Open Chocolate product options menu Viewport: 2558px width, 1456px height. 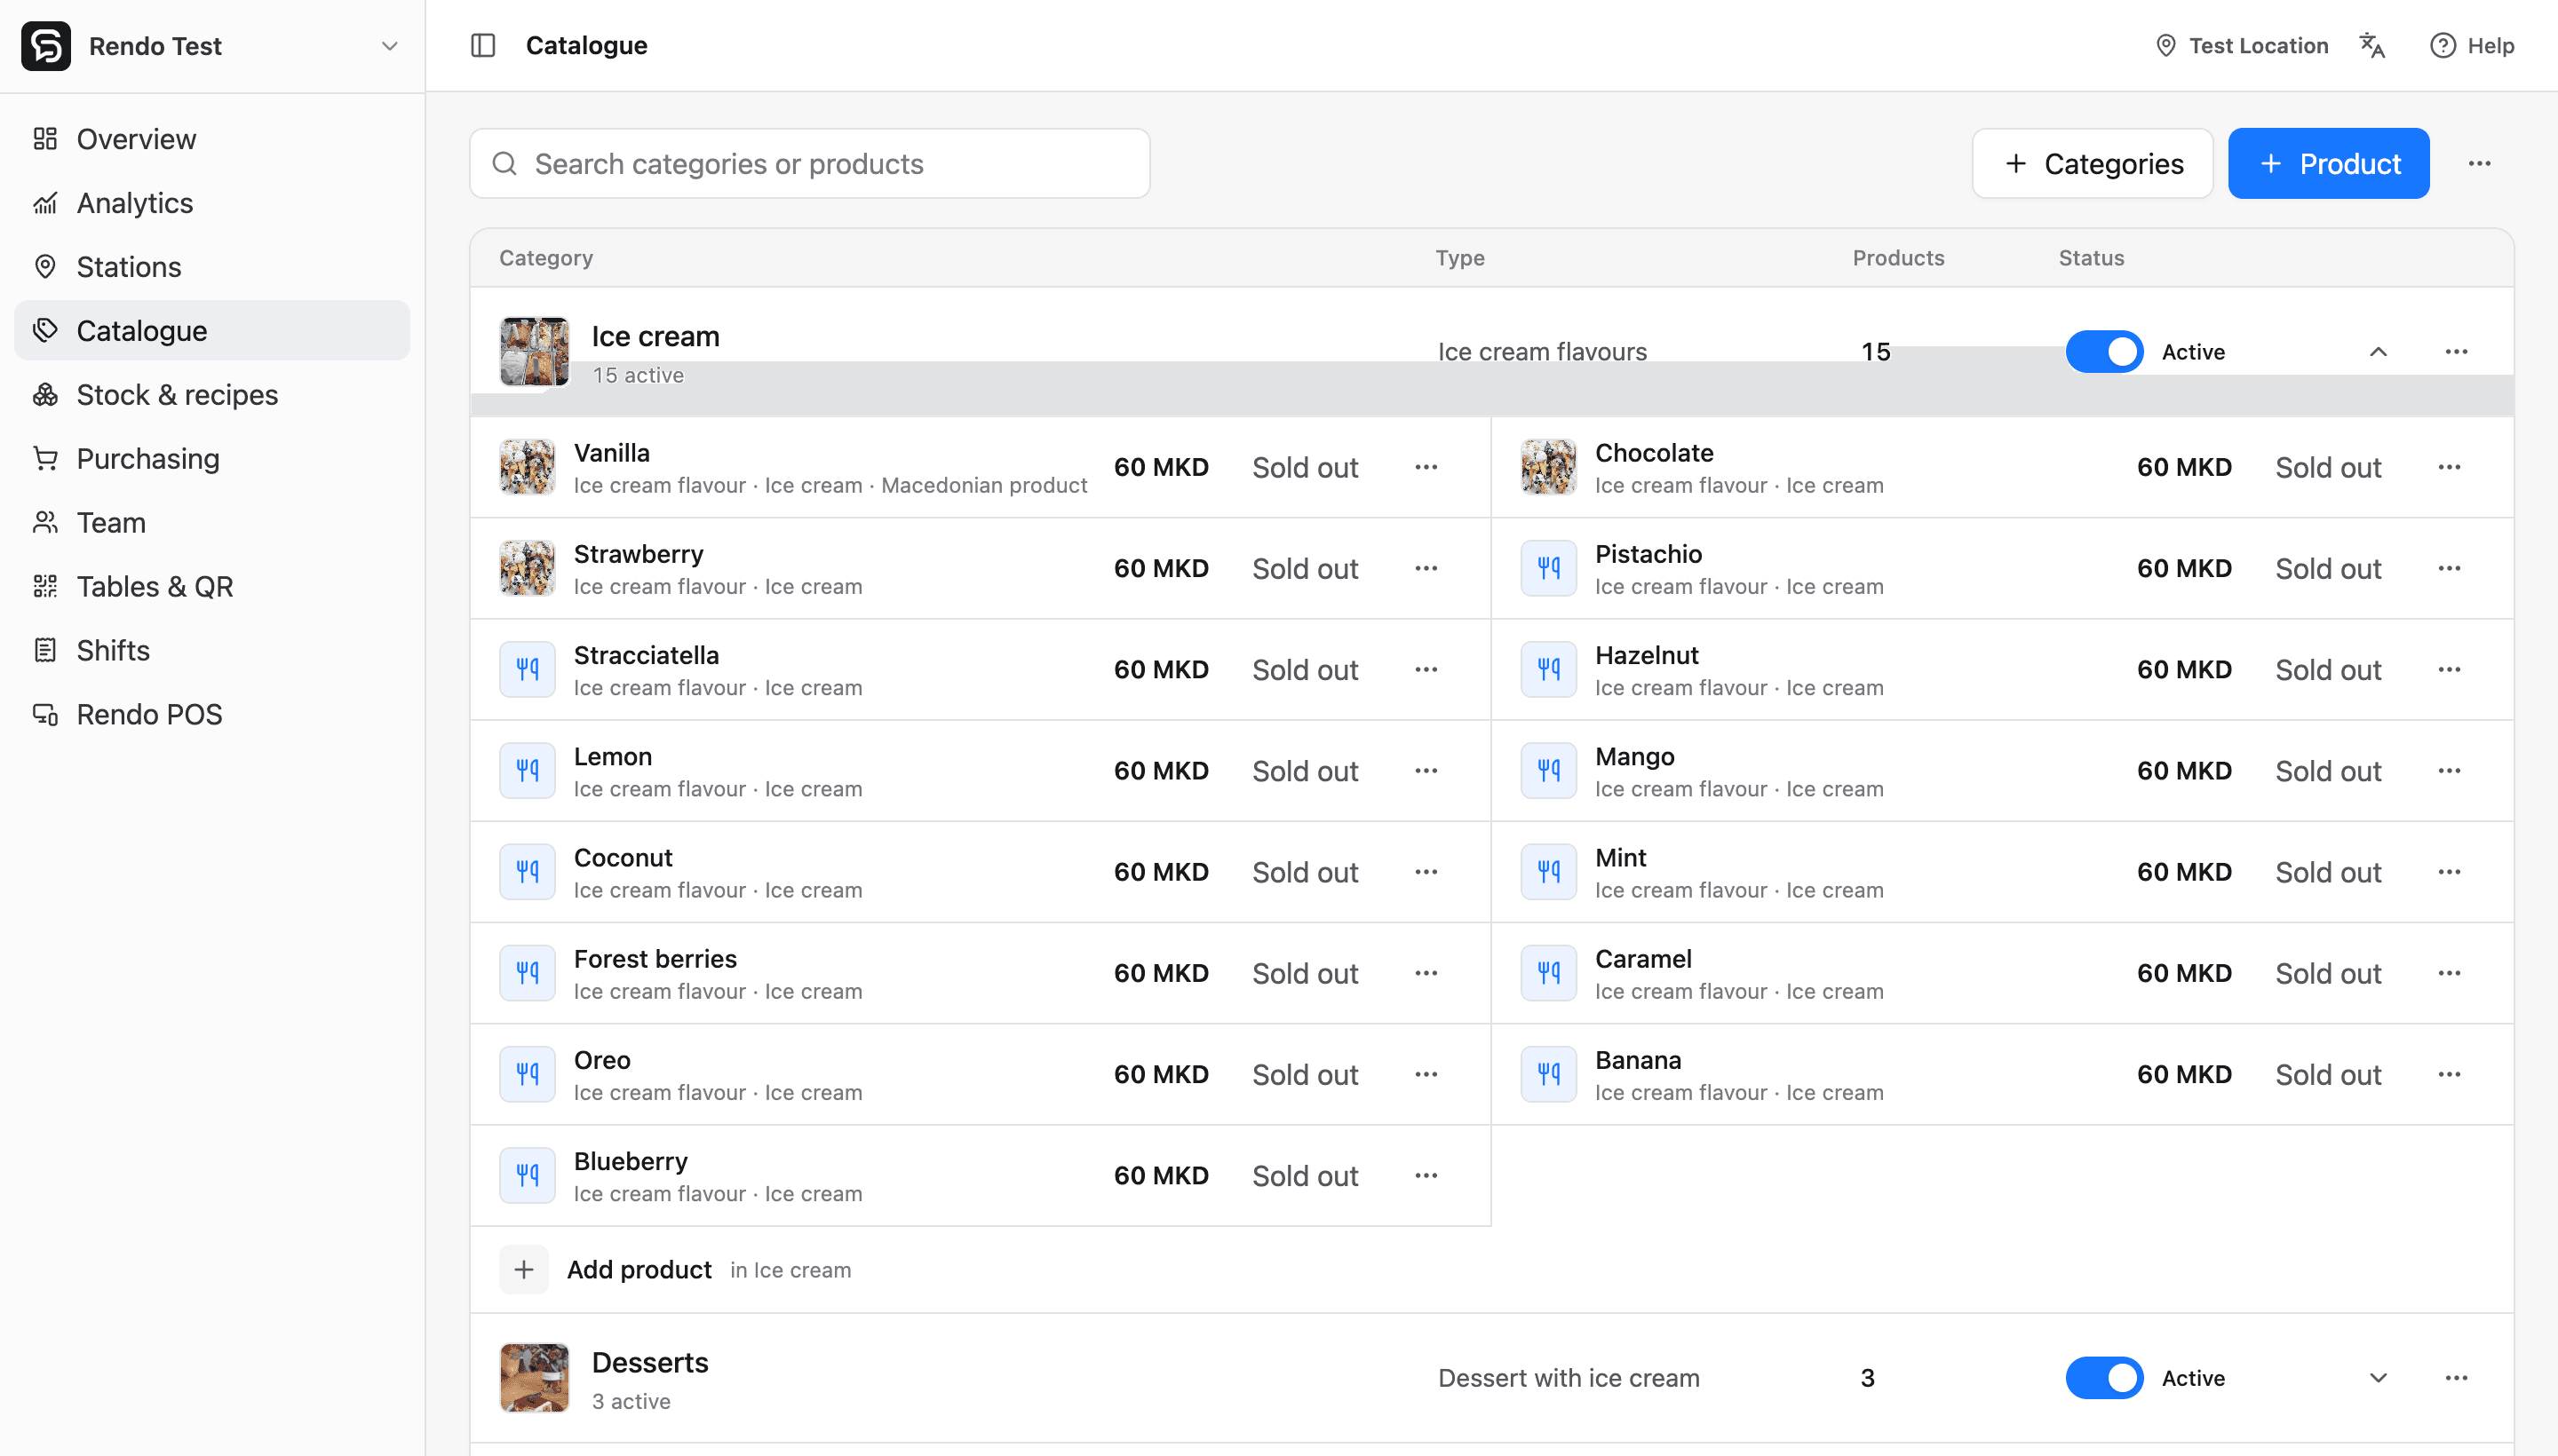(2449, 467)
